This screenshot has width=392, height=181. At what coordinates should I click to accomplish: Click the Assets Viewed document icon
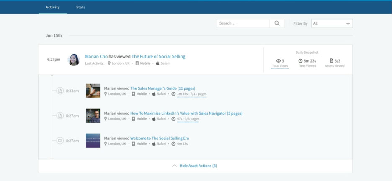tap(332, 61)
